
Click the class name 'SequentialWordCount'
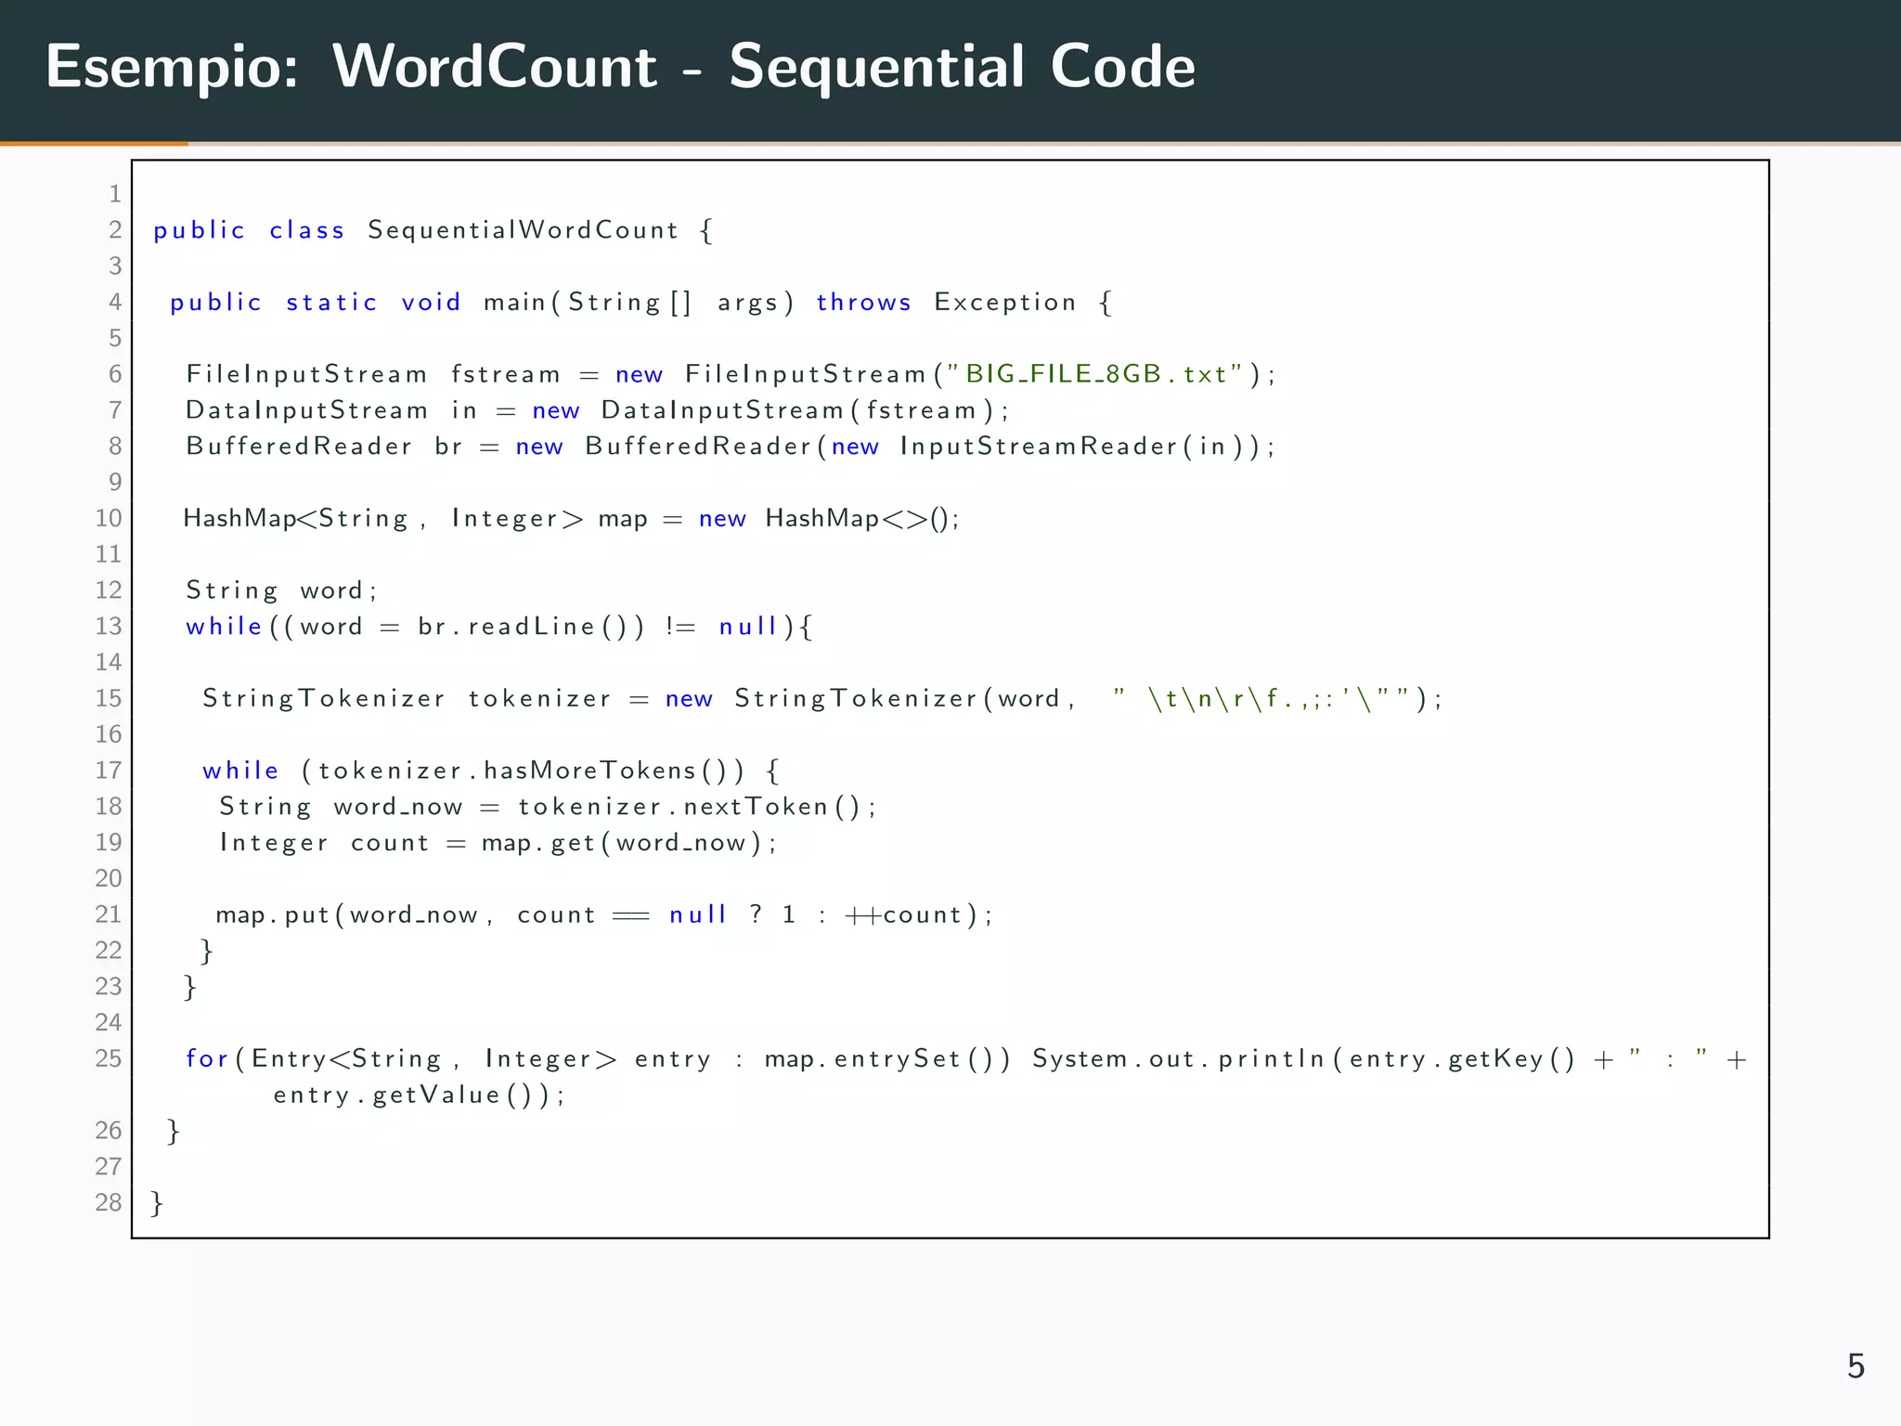point(524,230)
